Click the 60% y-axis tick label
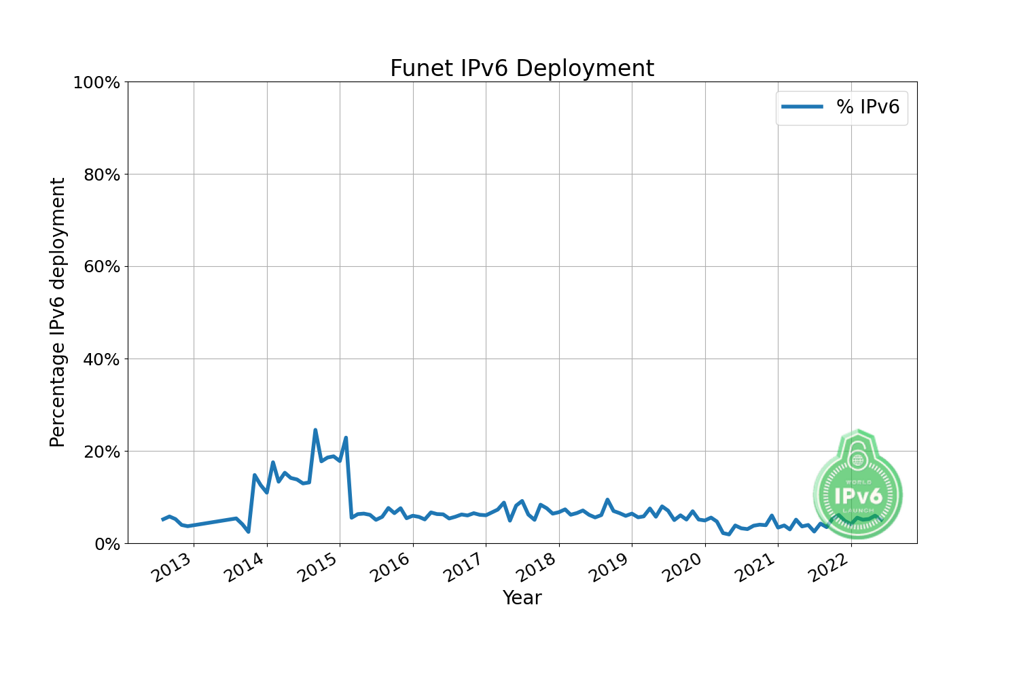Image resolution: width=1019 pixels, height=679 pixels. pyautogui.click(x=101, y=267)
